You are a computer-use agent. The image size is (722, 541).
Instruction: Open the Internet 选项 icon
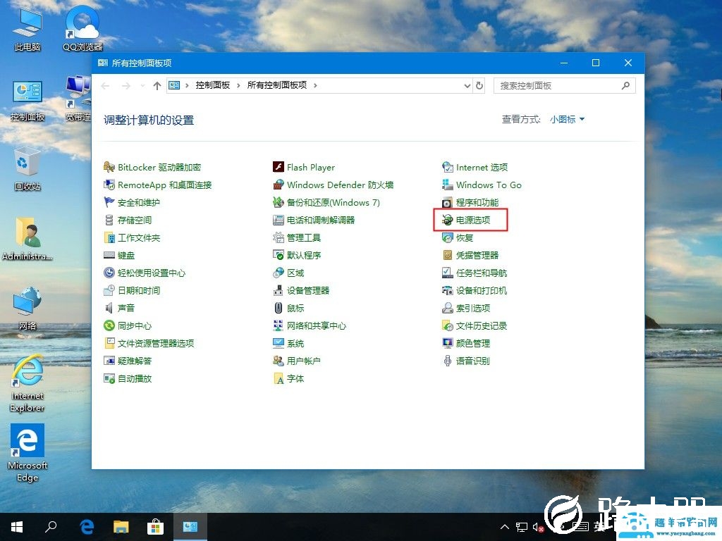(x=448, y=167)
